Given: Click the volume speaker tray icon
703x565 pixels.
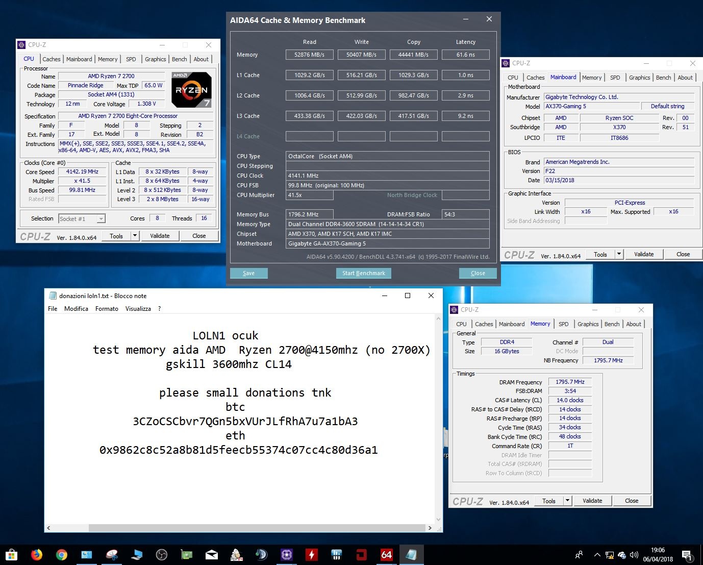Looking at the screenshot, I should coord(634,555).
